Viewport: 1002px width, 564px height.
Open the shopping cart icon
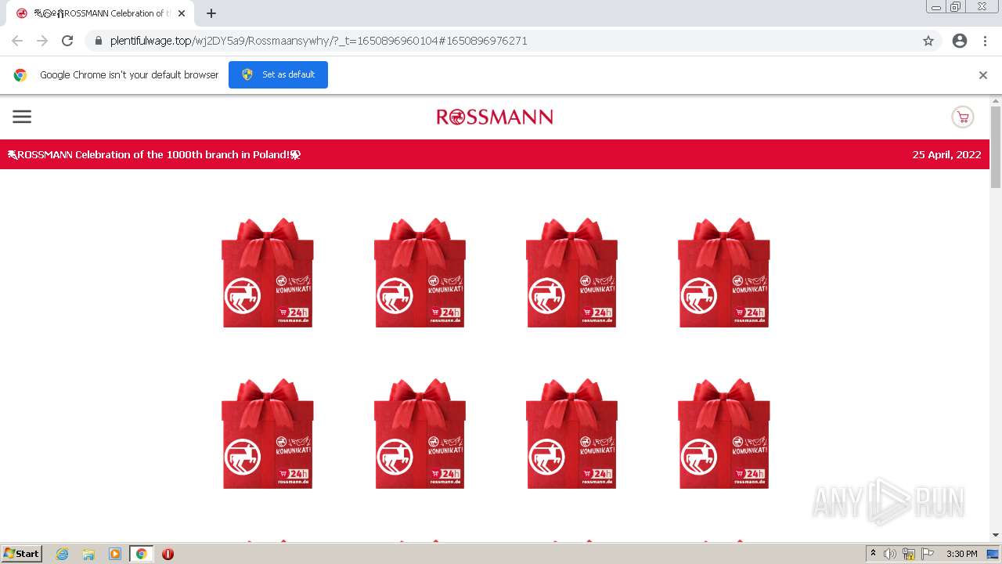pyautogui.click(x=962, y=117)
